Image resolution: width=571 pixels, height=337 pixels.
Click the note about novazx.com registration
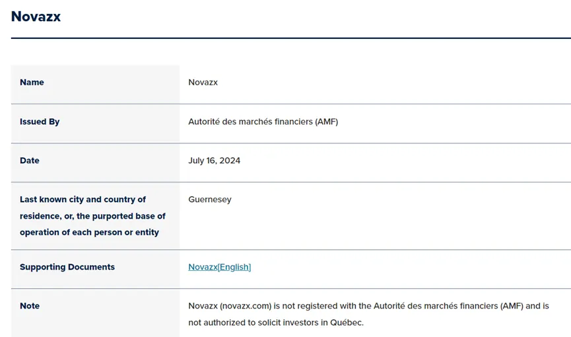[368, 306]
